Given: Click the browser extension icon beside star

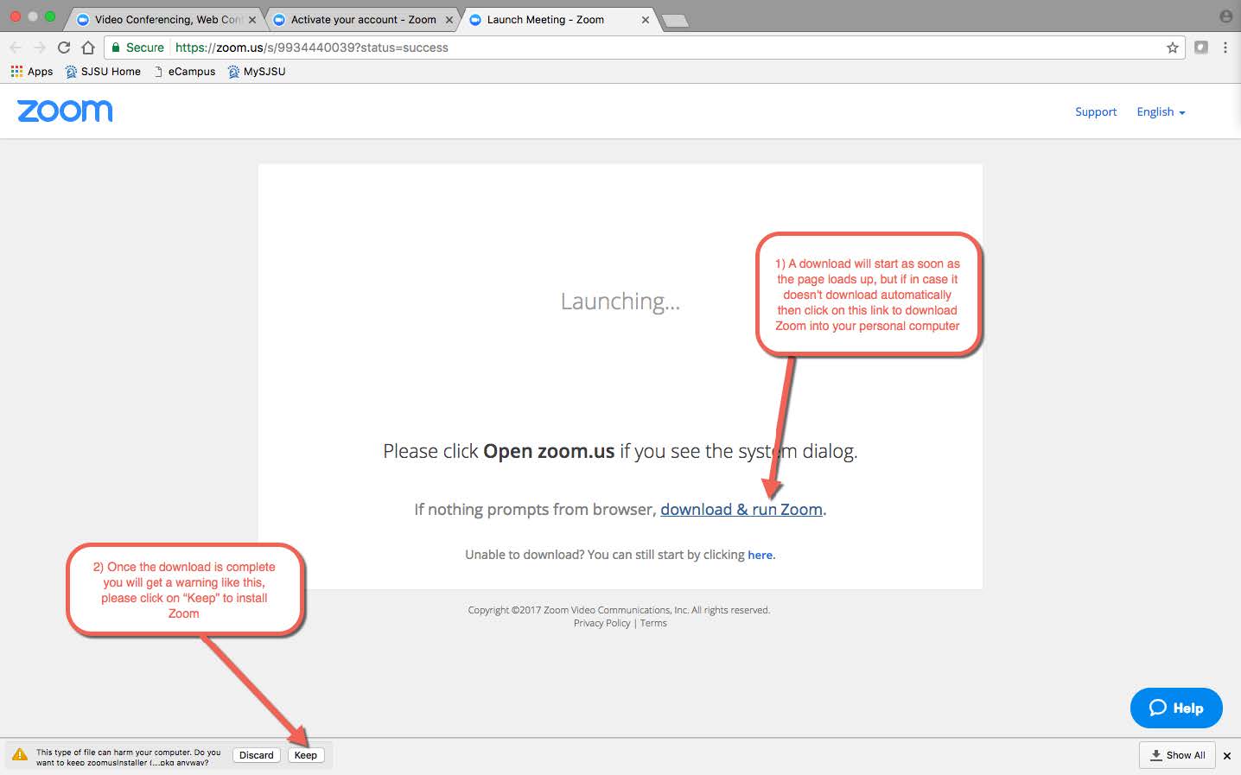Looking at the screenshot, I should tap(1200, 48).
